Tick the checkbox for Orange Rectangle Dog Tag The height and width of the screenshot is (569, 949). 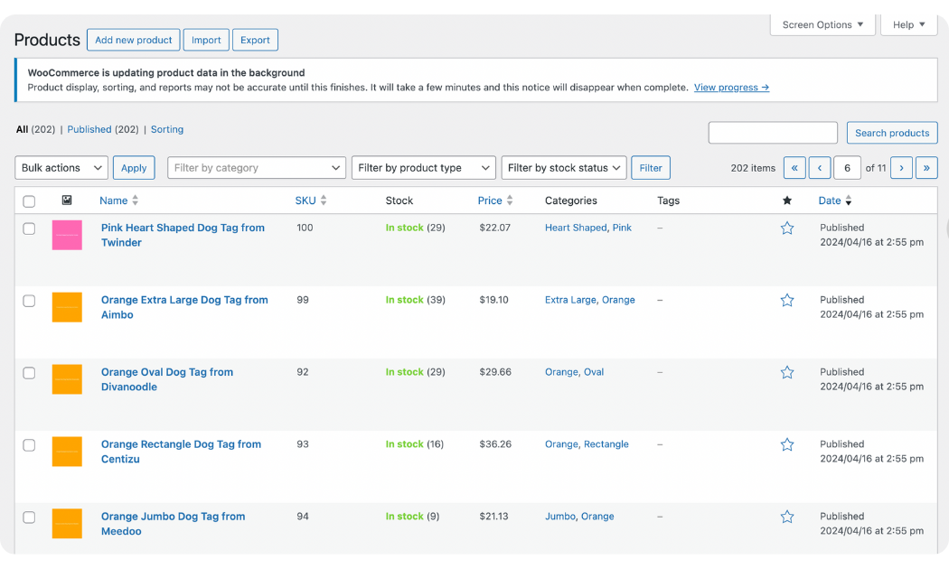coord(29,445)
